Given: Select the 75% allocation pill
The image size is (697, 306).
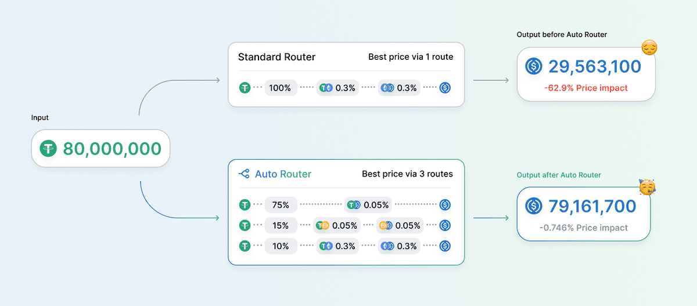Looking at the screenshot, I should click(281, 204).
